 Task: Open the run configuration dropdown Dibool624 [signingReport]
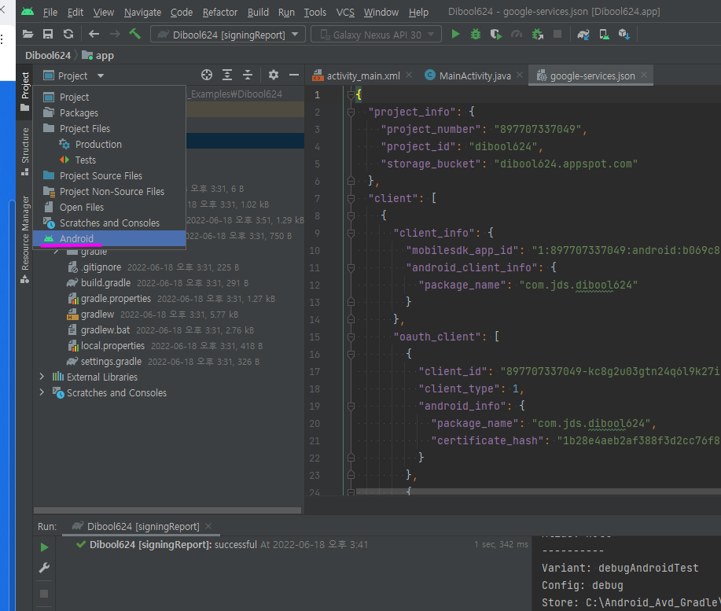[228, 35]
